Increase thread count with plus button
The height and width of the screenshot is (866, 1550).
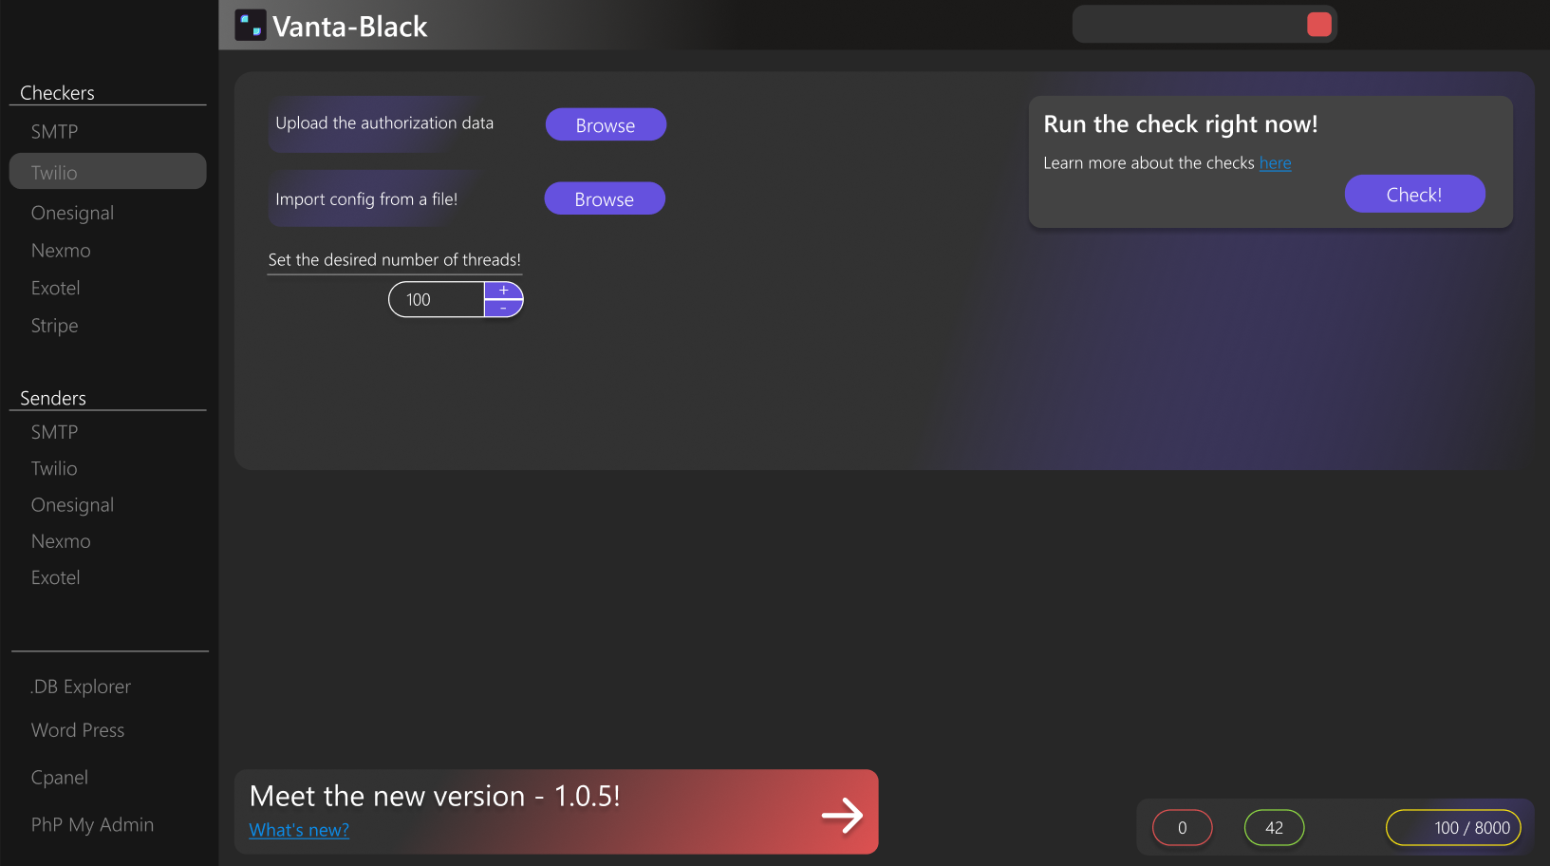pos(504,291)
